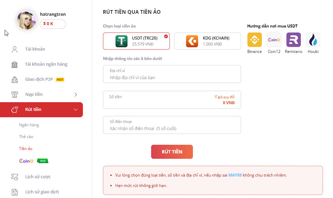Collapse the Rút tiền submenu
Viewport: 333px width, 198px height.
pos(76,110)
